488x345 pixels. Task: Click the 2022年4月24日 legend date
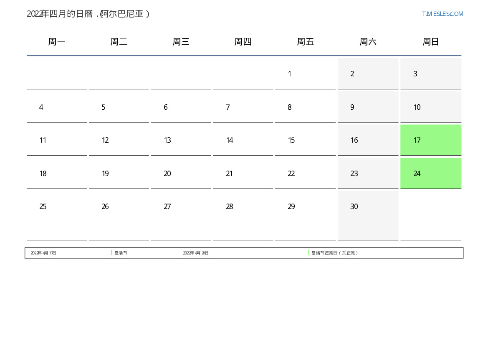coord(196,253)
